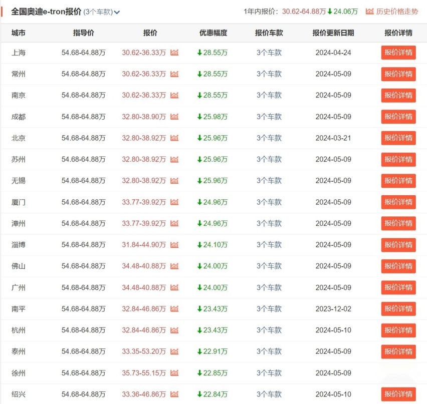Click city name 无锡
This screenshot has height=404, width=427.
(19, 181)
